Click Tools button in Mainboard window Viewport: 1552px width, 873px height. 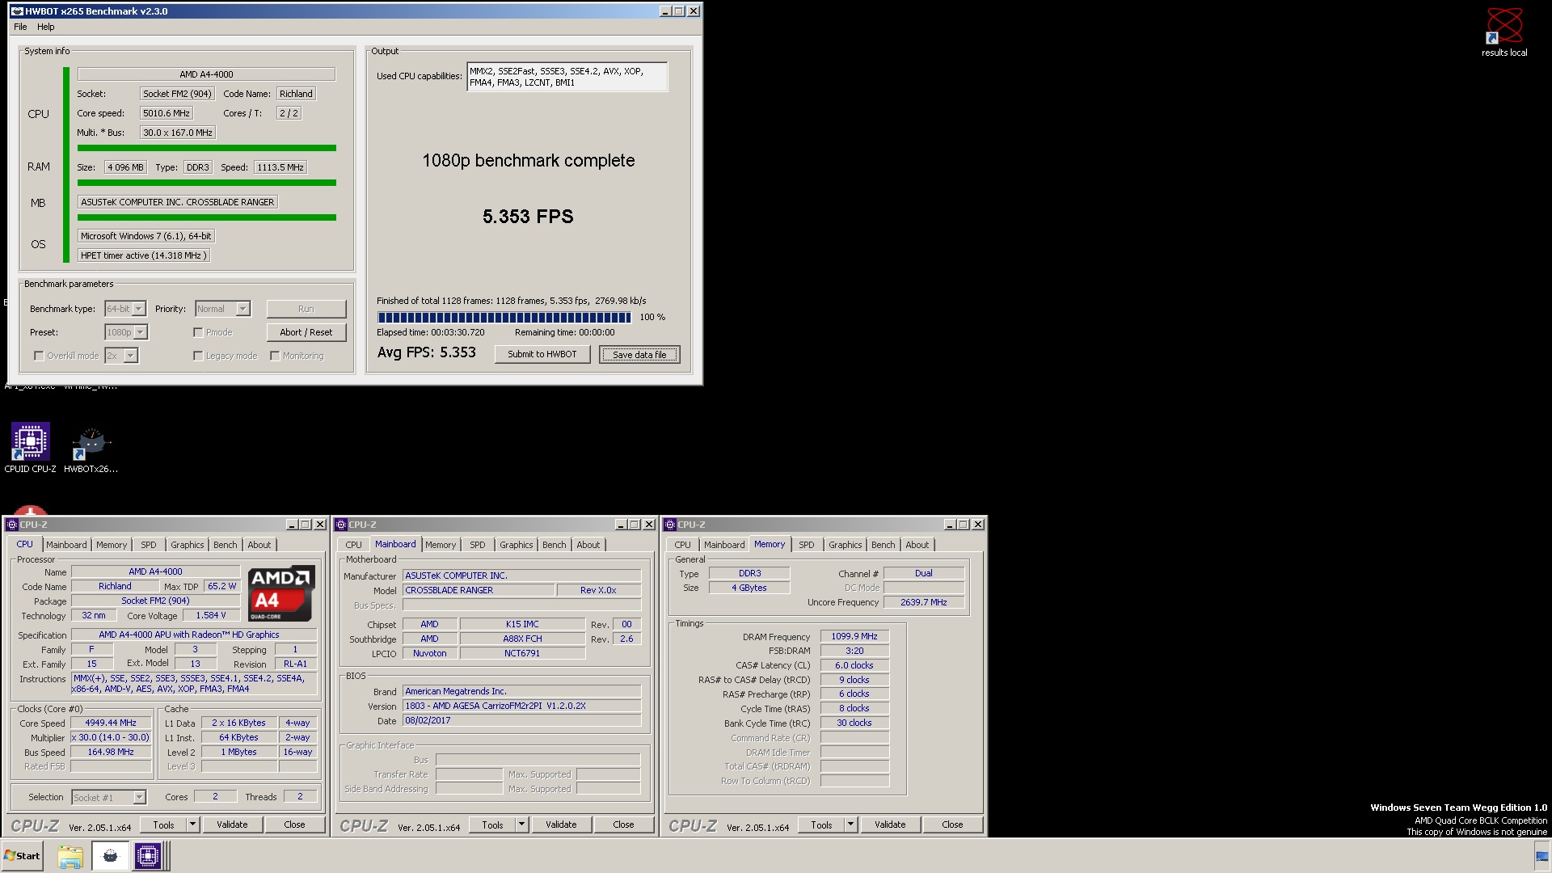(x=492, y=824)
